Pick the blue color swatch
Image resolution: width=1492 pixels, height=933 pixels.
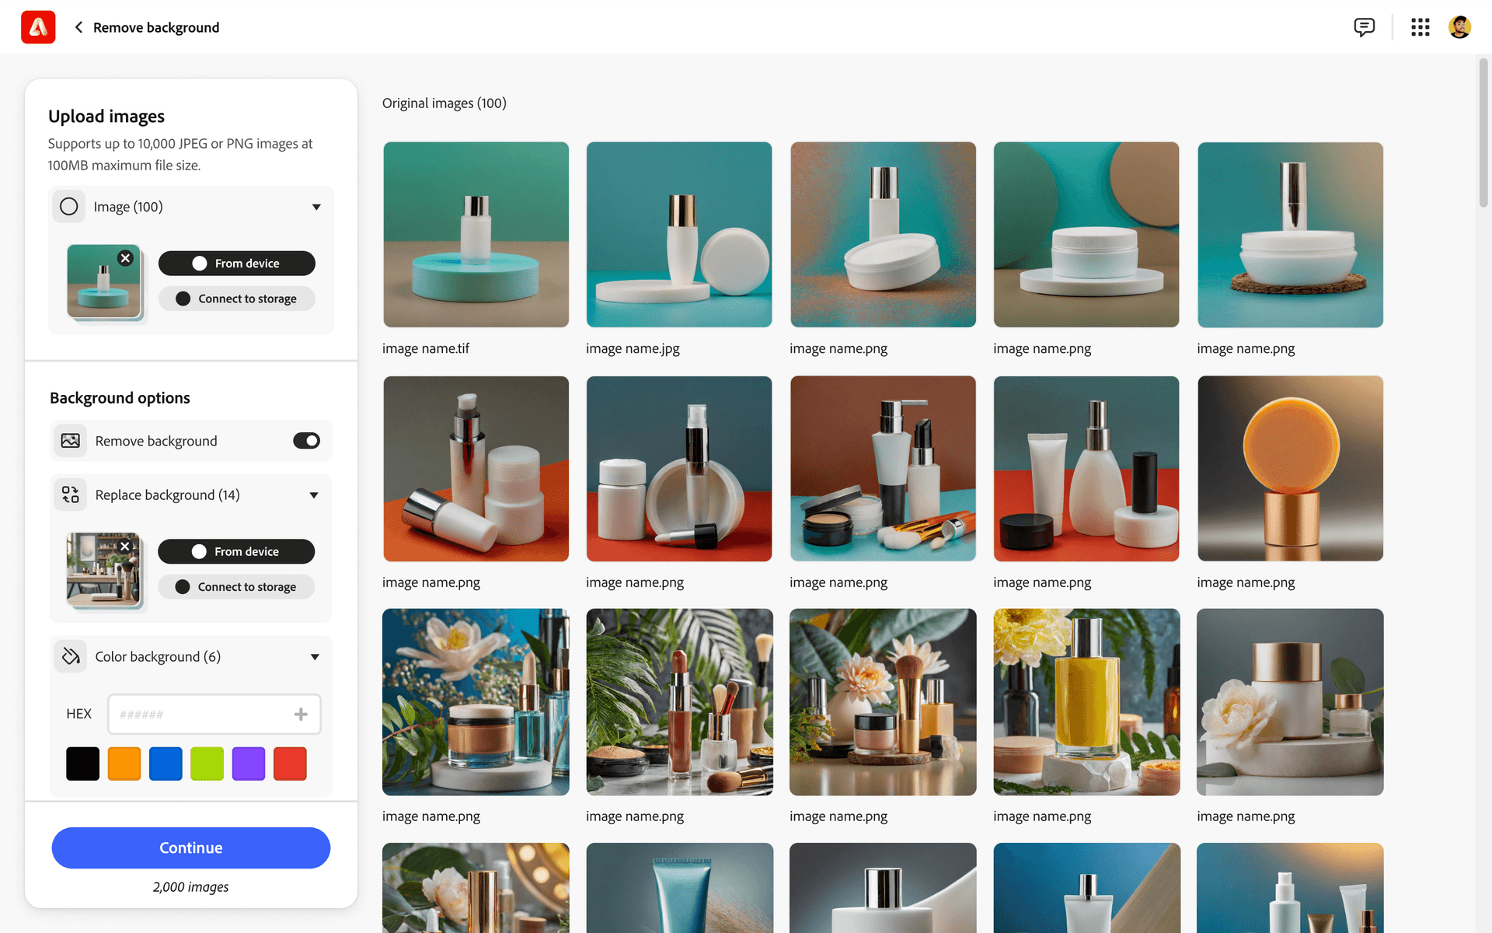(166, 764)
